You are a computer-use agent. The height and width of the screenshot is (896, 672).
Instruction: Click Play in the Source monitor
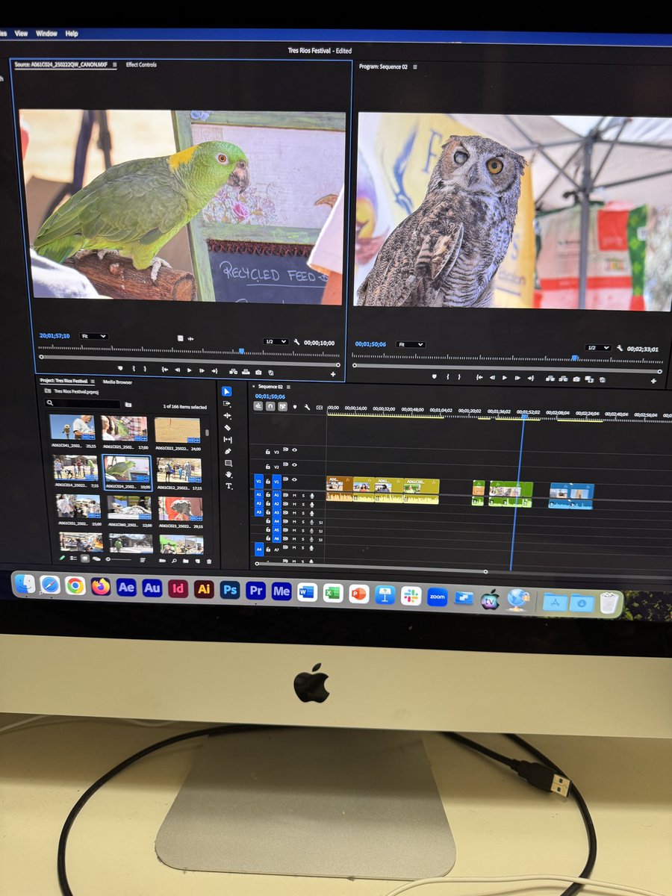(x=189, y=370)
